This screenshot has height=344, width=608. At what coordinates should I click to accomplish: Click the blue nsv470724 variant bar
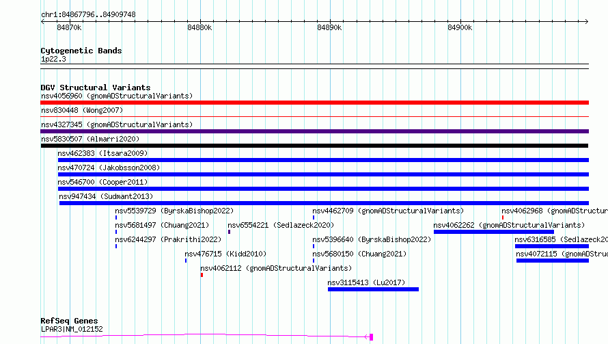pyautogui.click(x=323, y=174)
